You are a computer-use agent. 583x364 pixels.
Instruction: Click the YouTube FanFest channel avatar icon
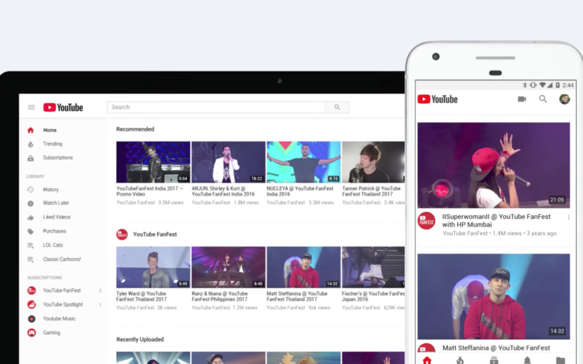click(122, 234)
